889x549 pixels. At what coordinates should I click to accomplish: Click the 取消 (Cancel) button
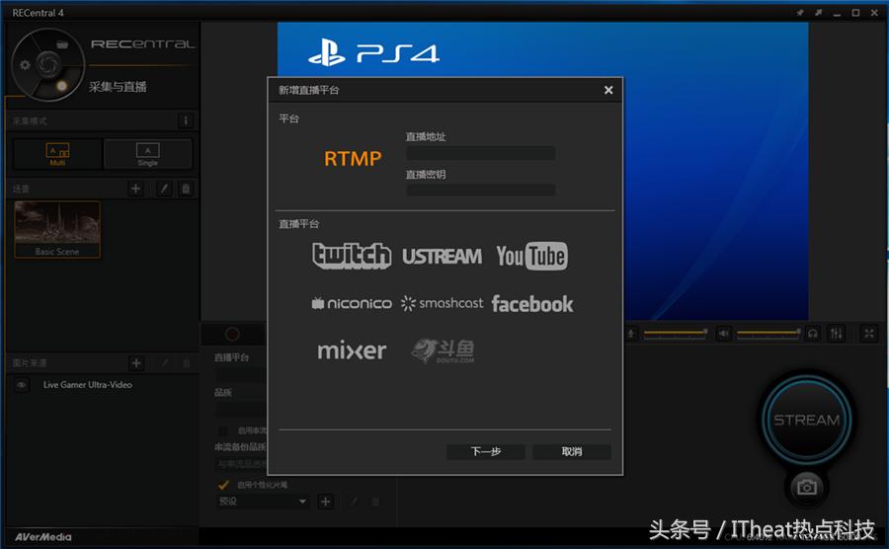pos(572,451)
